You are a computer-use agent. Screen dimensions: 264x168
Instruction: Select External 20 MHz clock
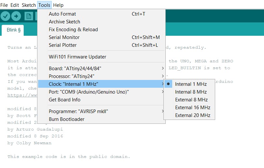tap(192, 115)
